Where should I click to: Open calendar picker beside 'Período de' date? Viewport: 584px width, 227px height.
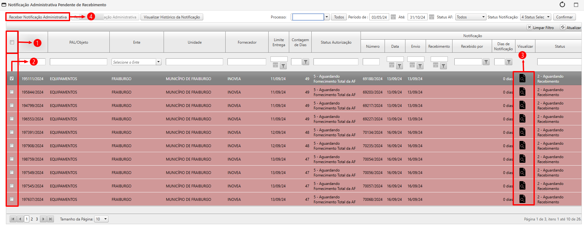[393, 17]
